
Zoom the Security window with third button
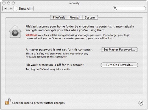(13, 3)
